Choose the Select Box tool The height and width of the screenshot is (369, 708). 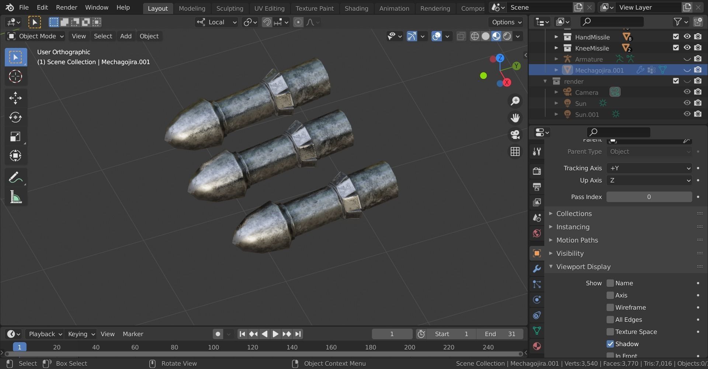coord(15,57)
